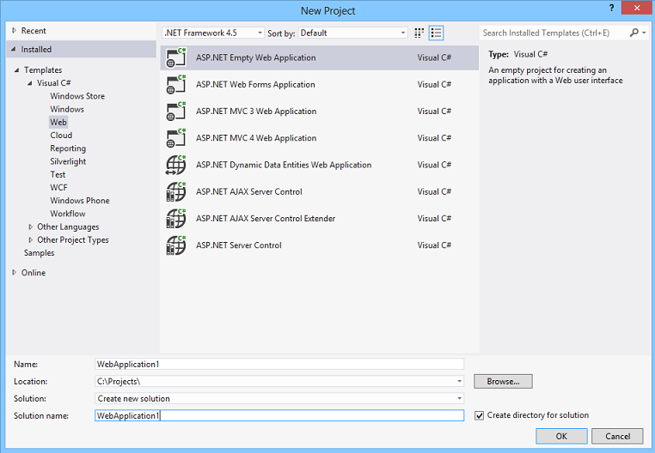Toggle Create directory for solution checkbox
Screen dimensions: 655x453
point(479,415)
